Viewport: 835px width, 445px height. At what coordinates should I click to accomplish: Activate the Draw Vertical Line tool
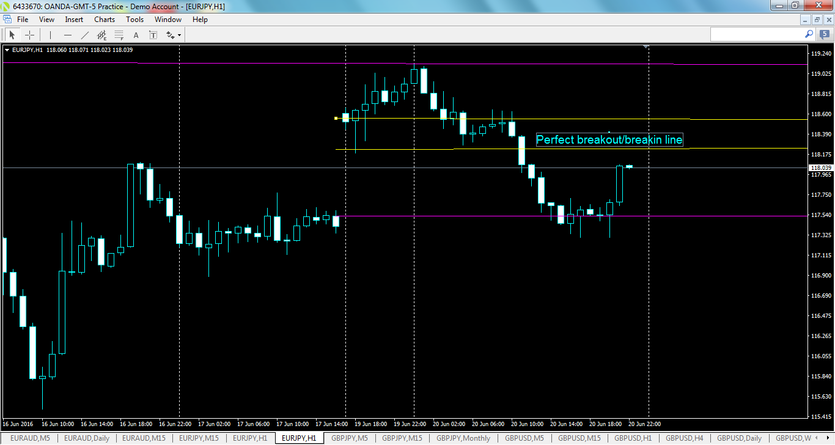coord(50,34)
